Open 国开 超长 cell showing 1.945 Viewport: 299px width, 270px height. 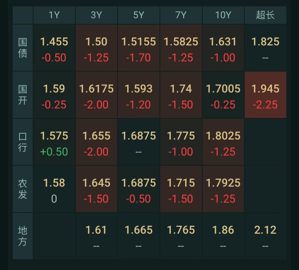coord(266,95)
